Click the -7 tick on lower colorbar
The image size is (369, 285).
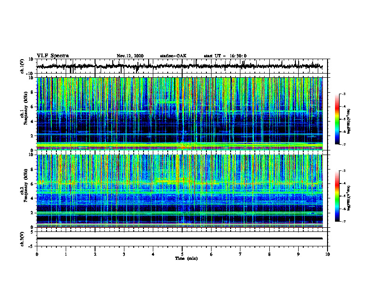point(344,221)
